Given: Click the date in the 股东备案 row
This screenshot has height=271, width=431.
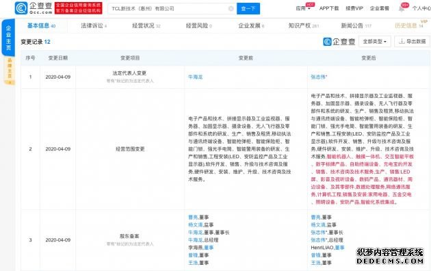Looking at the screenshot, I should pyautogui.click(x=57, y=240).
